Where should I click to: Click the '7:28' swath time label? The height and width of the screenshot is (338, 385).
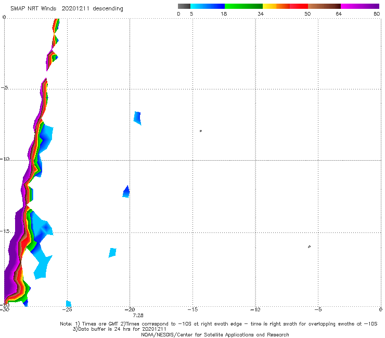pos(138,316)
